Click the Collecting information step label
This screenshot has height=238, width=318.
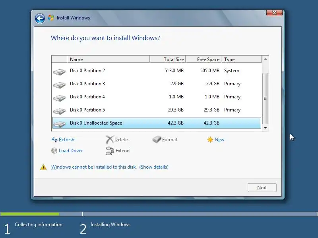pos(39,225)
